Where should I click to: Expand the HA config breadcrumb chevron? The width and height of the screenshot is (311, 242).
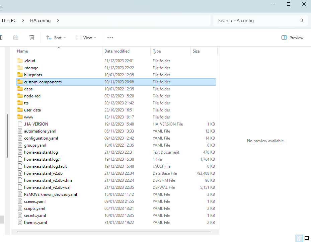[x=58, y=20]
